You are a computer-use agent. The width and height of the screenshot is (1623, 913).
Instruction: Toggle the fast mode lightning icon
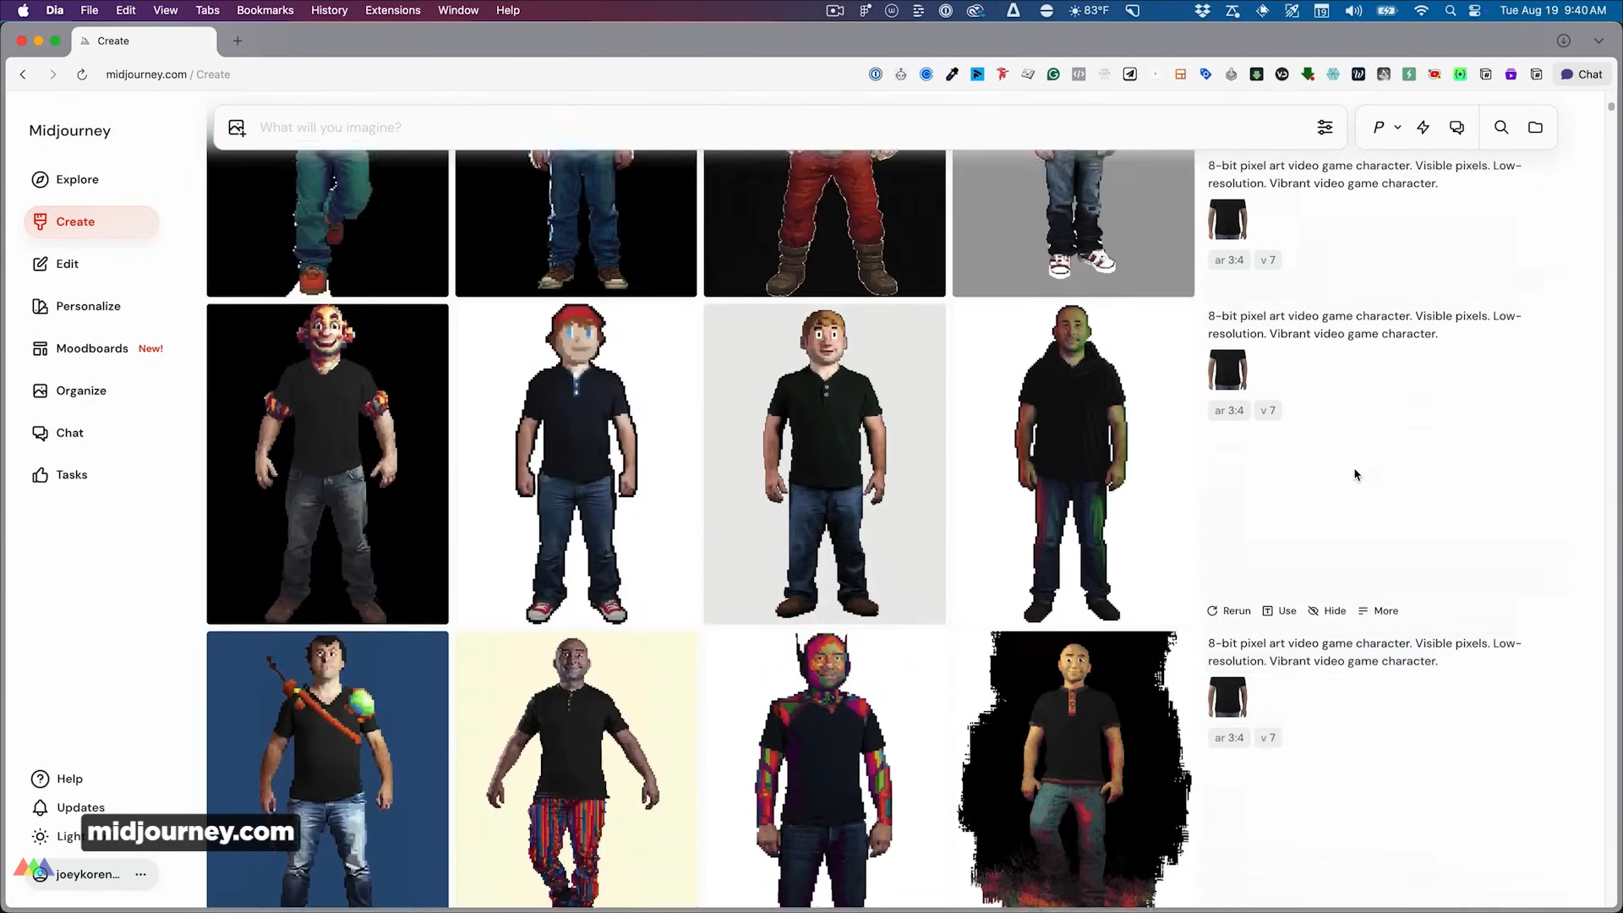pyautogui.click(x=1424, y=128)
